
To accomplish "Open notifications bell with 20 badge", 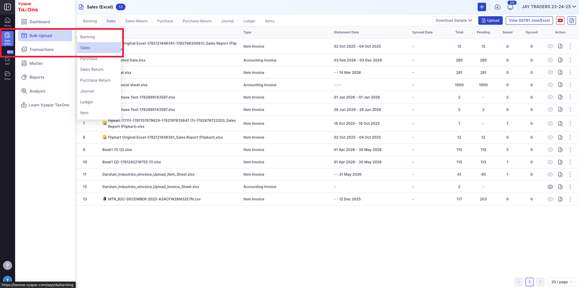I will 511,6.
